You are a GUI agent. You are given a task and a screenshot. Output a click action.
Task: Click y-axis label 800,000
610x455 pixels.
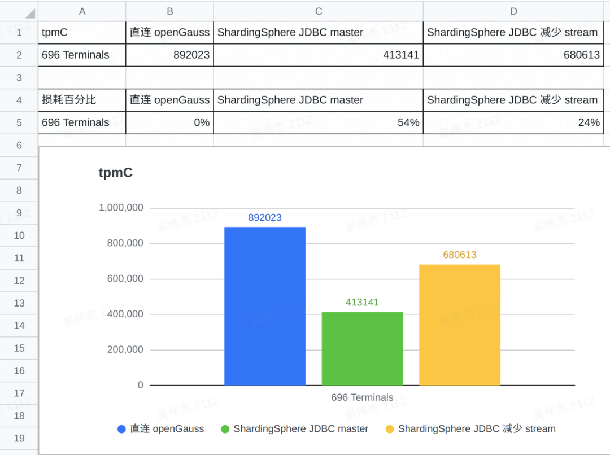pyautogui.click(x=125, y=243)
